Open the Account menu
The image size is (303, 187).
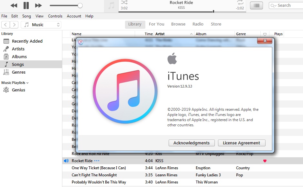[74, 16]
